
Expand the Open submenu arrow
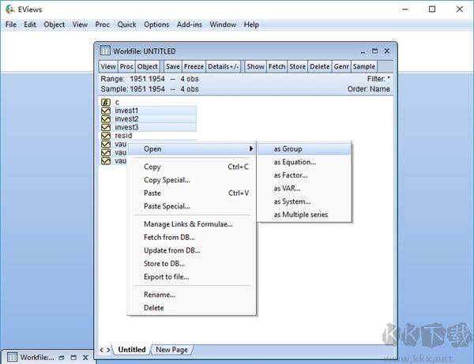click(251, 148)
